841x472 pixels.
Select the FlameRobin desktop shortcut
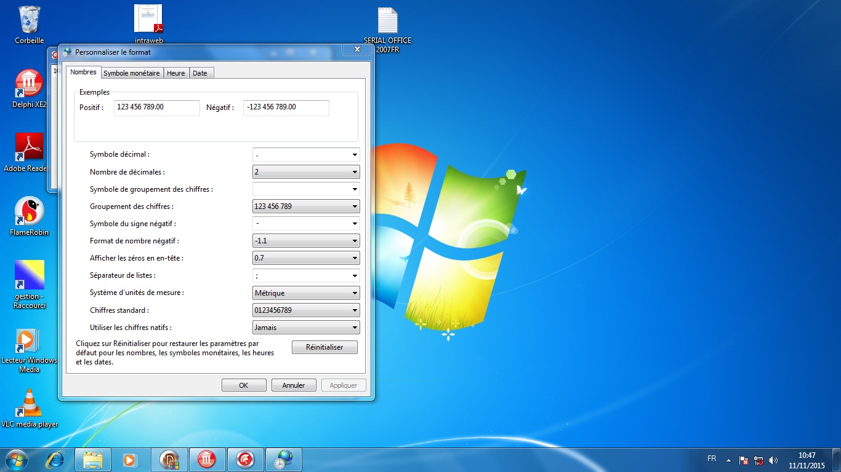click(x=29, y=216)
